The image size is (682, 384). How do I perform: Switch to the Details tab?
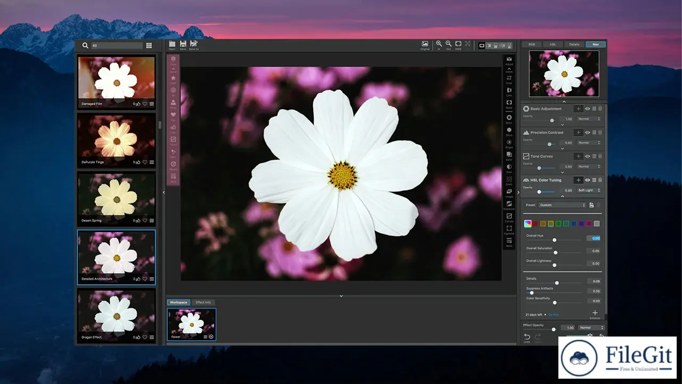[574, 44]
